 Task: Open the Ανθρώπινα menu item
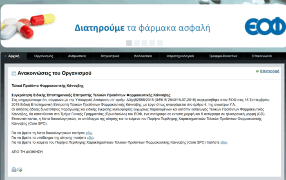click(x=77, y=56)
